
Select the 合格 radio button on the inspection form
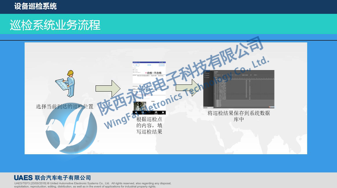146,73
